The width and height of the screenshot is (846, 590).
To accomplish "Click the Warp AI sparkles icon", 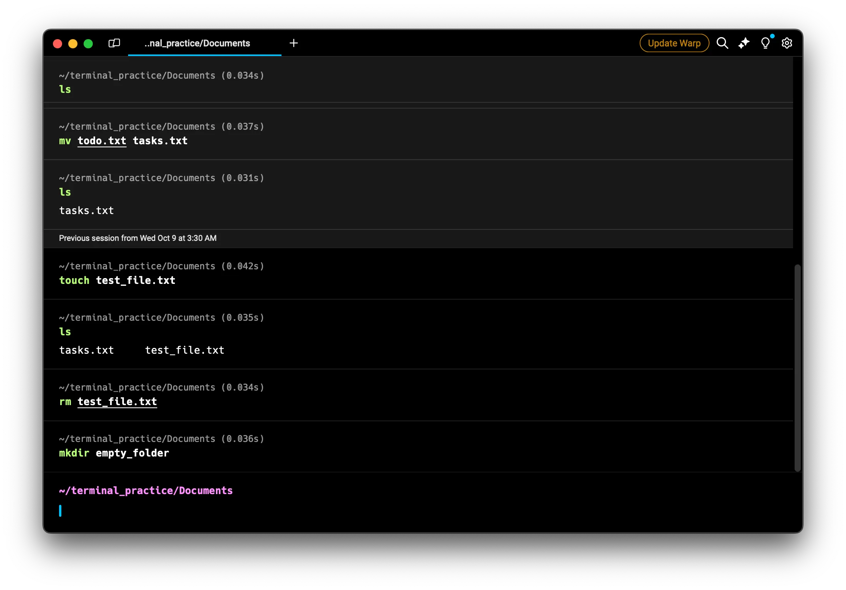I will pyautogui.click(x=744, y=43).
